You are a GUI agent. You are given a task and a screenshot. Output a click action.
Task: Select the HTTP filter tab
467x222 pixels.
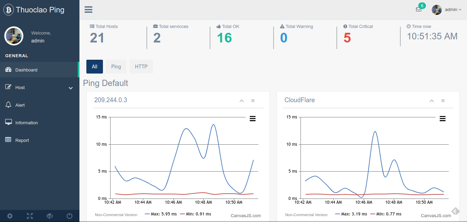pyautogui.click(x=141, y=67)
